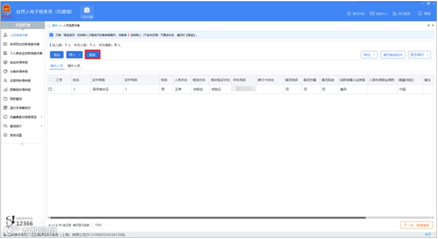Click the blue info icon in notice bar
This screenshot has height=239, width=438.
pyautogui.click(x=51, y=35)
